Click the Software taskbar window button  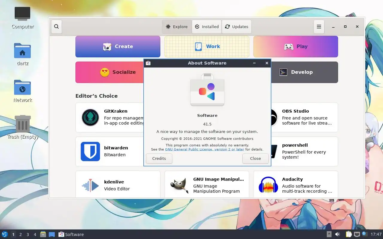[71, 235]
